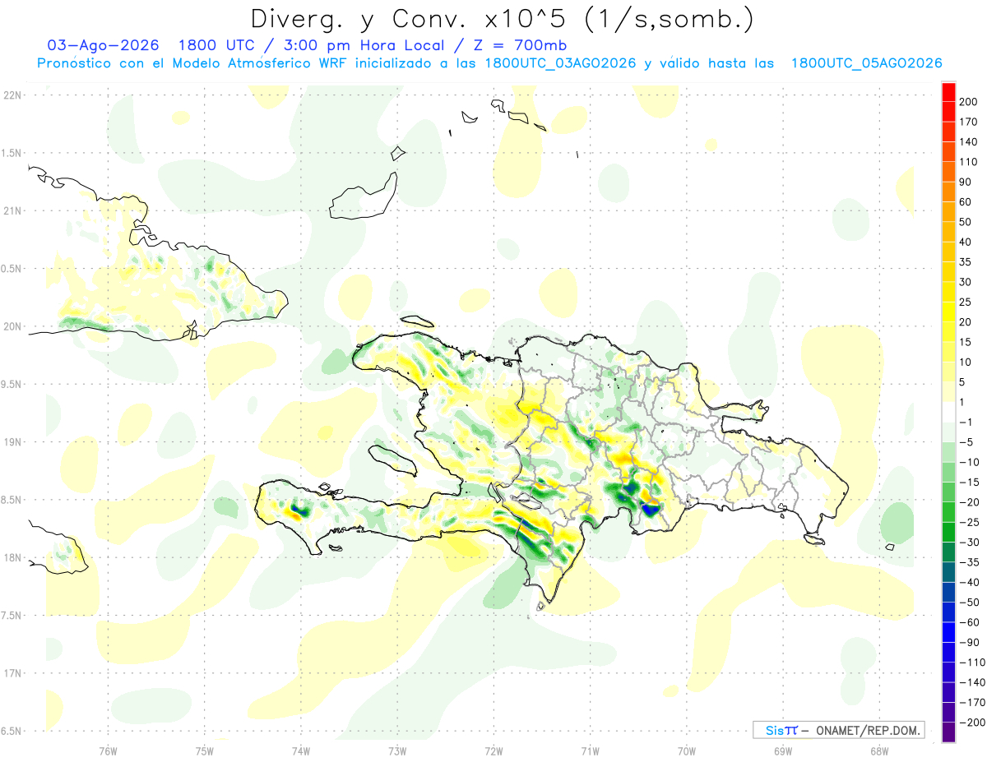The height and width of the screenshot is (762, 987).
Task: Select the white swatch between 1 and -1
Action: [x=948, y=413]
